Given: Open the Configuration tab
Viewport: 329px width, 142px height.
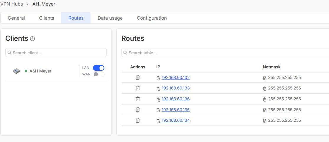Looking at the screenshot, I should click(x=152, y=18).
